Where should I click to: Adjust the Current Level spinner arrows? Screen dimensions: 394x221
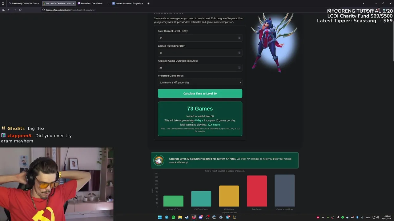tap(239, 38)
